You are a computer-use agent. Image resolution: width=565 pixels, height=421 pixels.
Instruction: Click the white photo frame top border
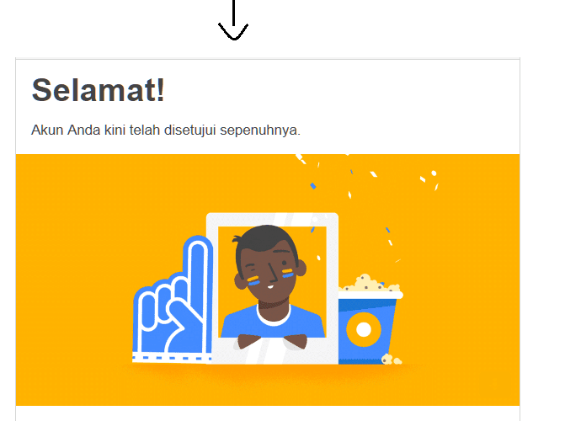(x=272, y=220)
